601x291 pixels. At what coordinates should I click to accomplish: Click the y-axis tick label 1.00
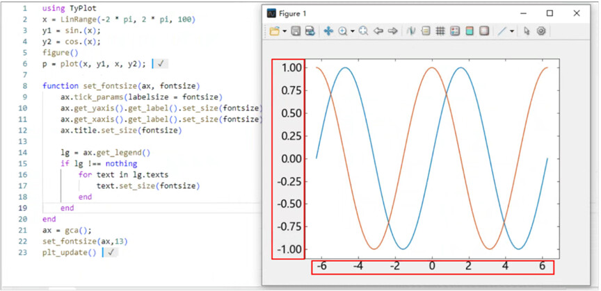(292, 68)
